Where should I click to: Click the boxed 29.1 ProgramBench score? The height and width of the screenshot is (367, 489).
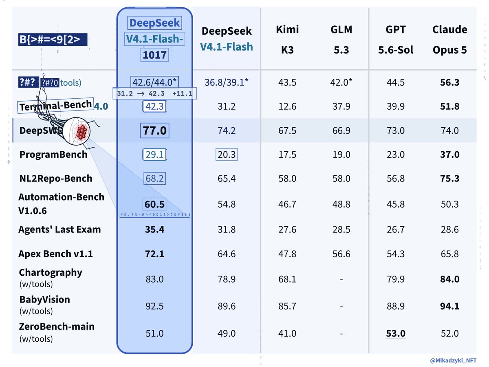[154, 155]
